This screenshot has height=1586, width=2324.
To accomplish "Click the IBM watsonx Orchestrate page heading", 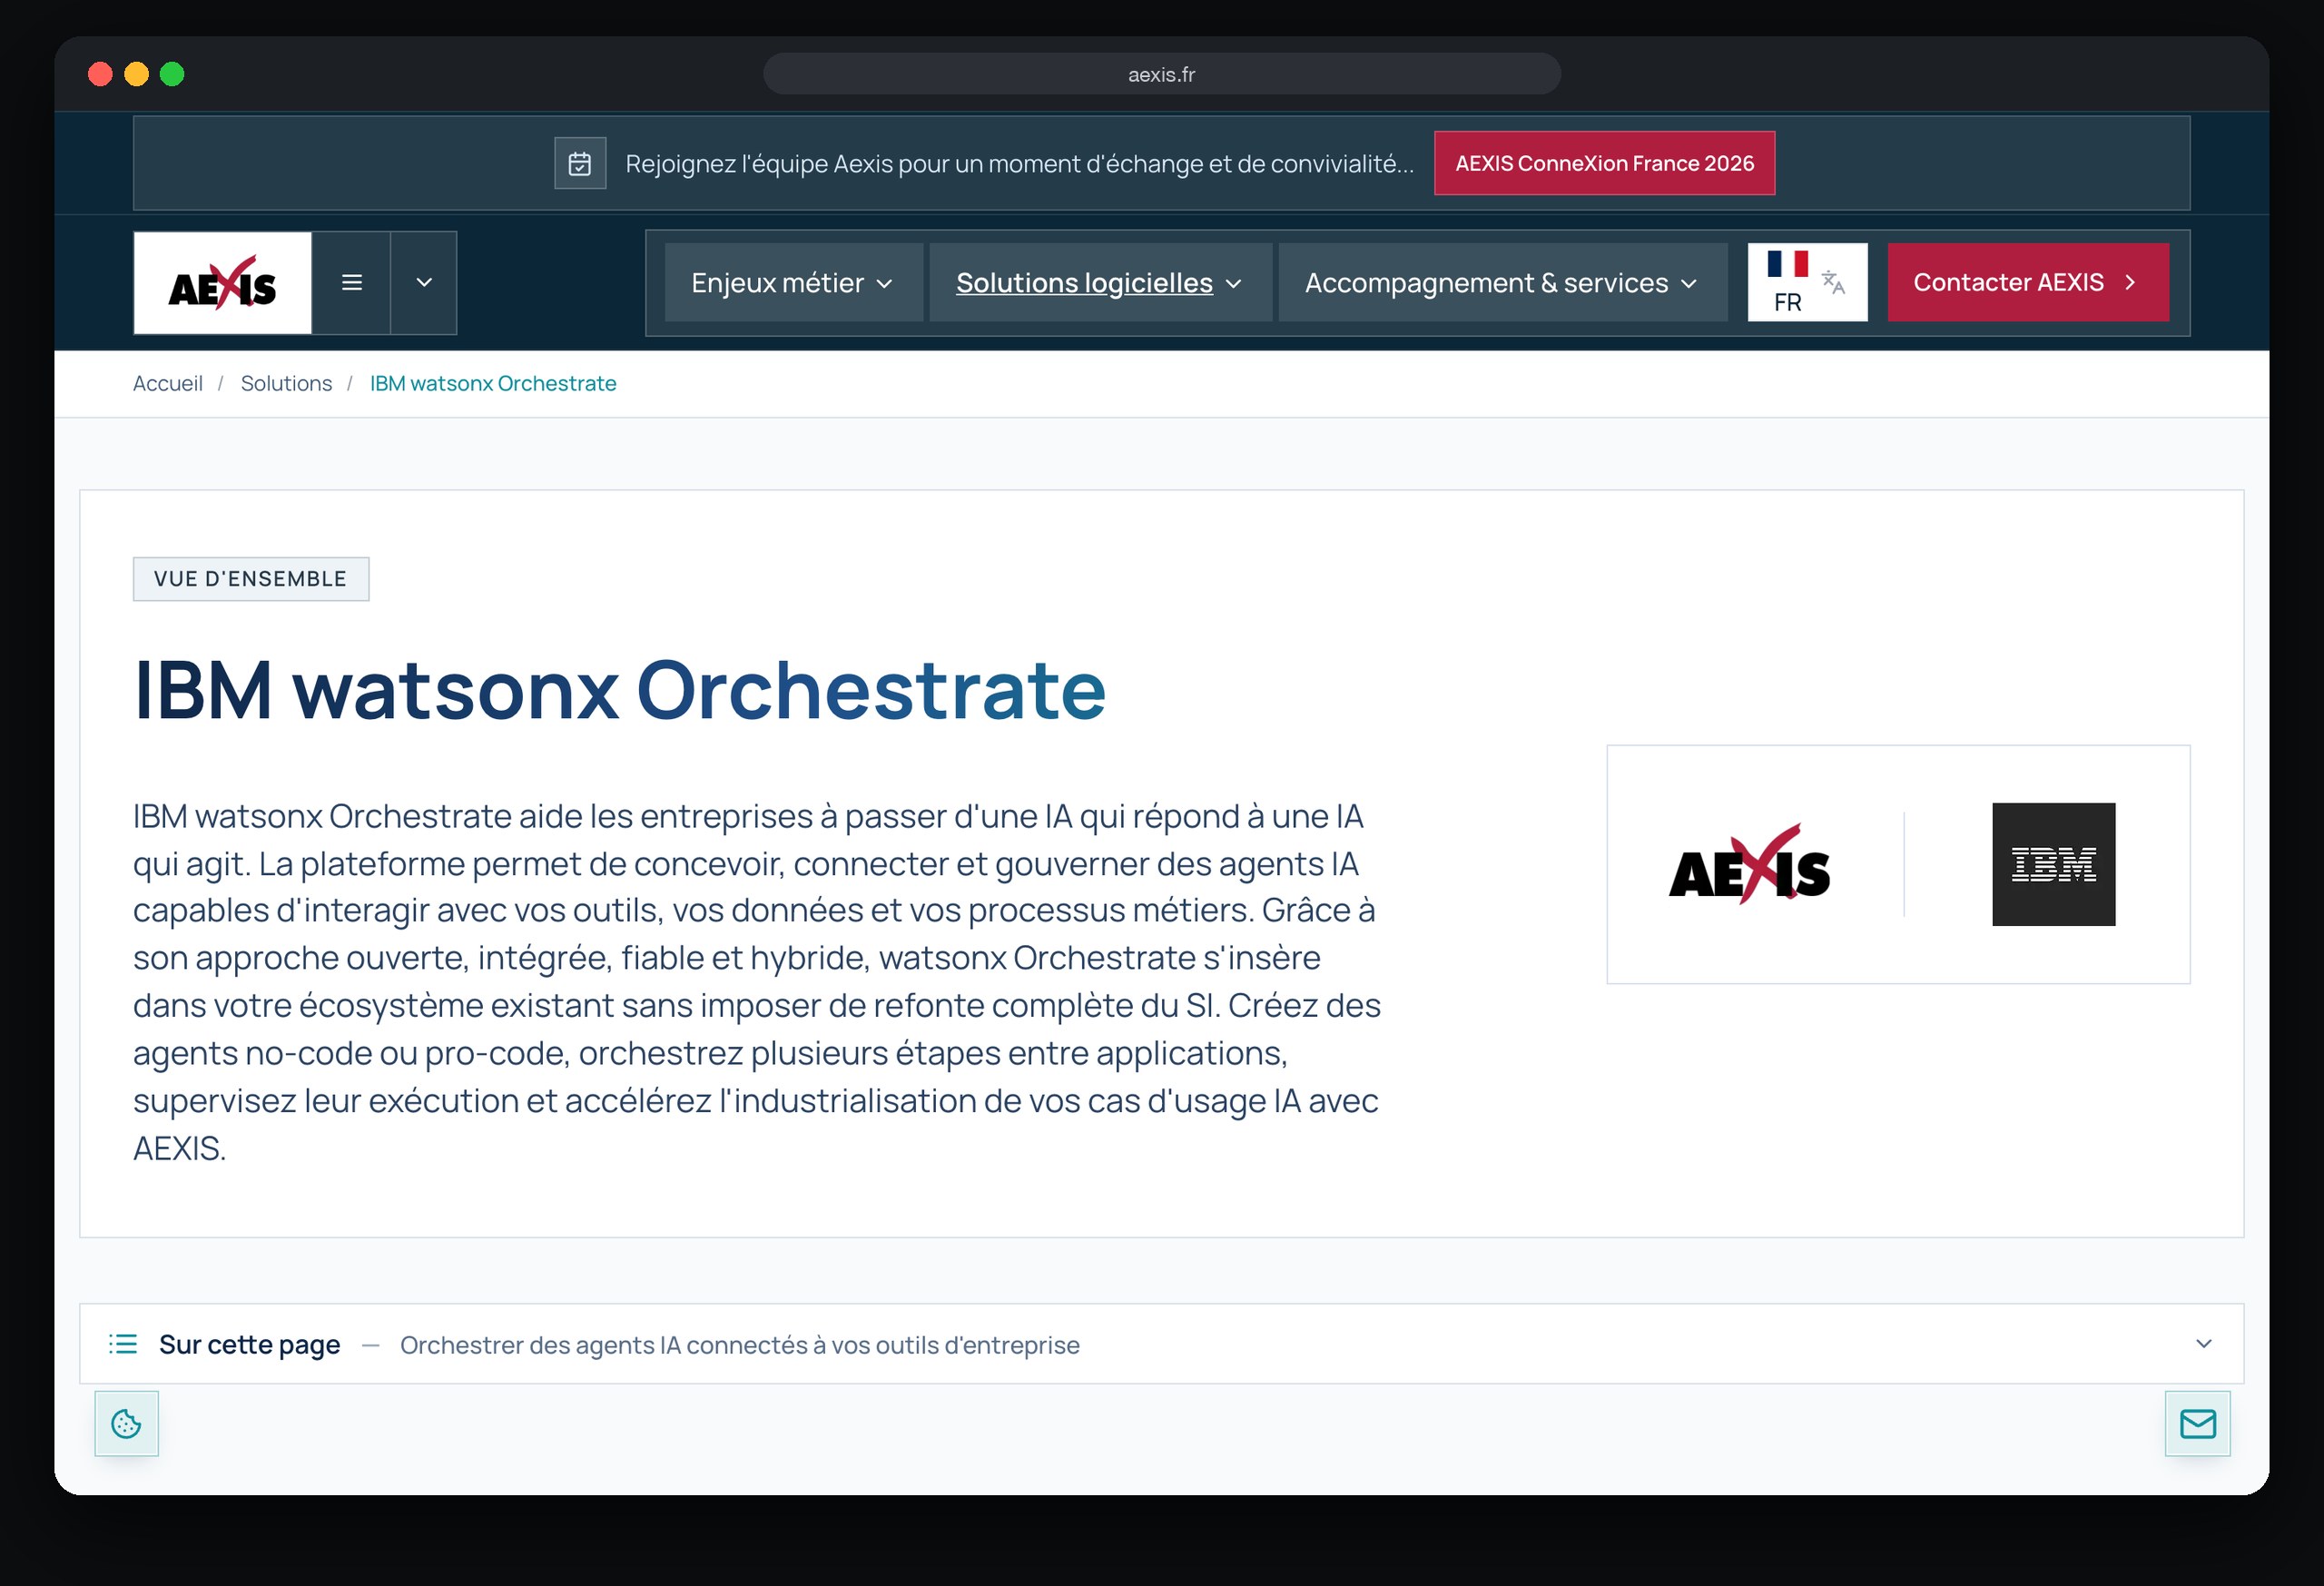I will [619, 690].
